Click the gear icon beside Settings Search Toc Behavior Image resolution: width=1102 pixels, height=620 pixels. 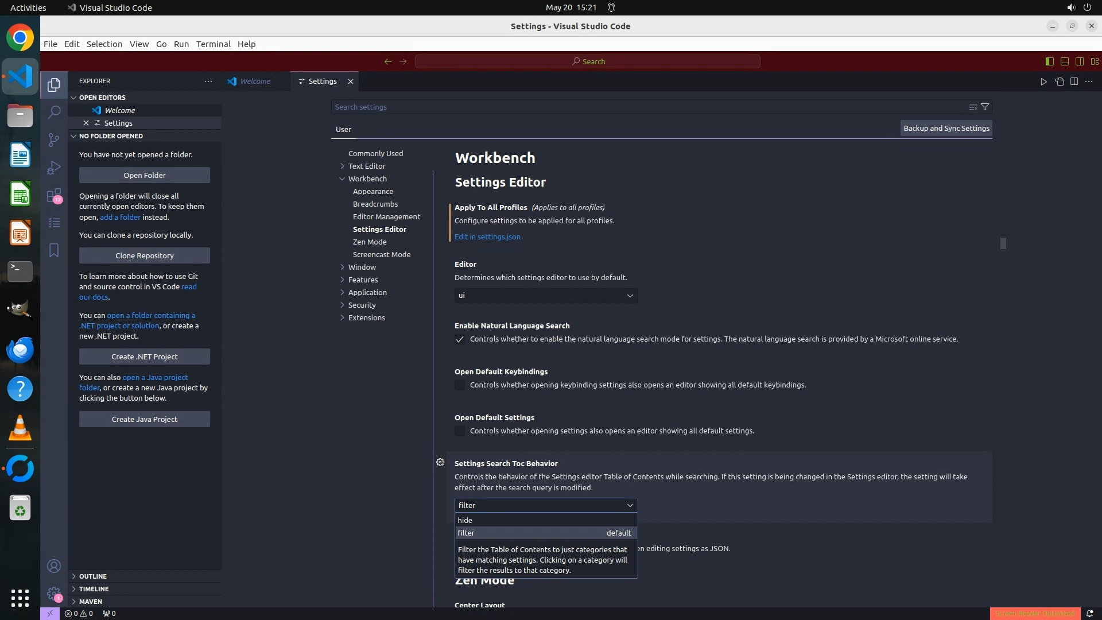[440, 462]
